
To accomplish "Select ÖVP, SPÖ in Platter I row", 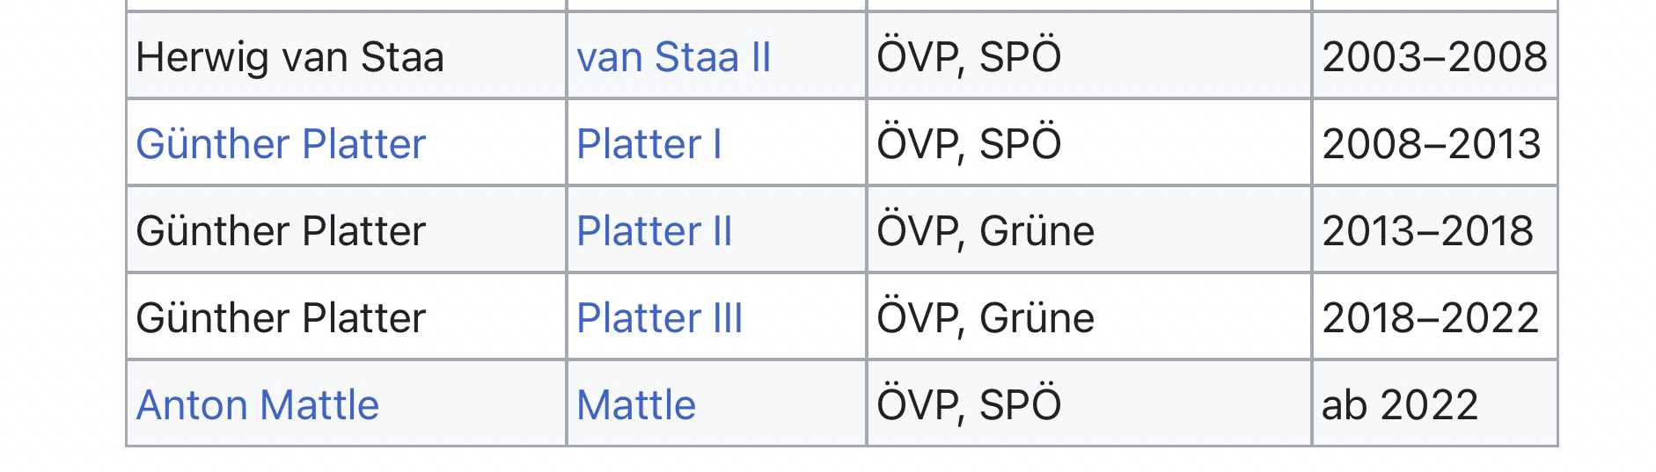I will click(969, 144).
